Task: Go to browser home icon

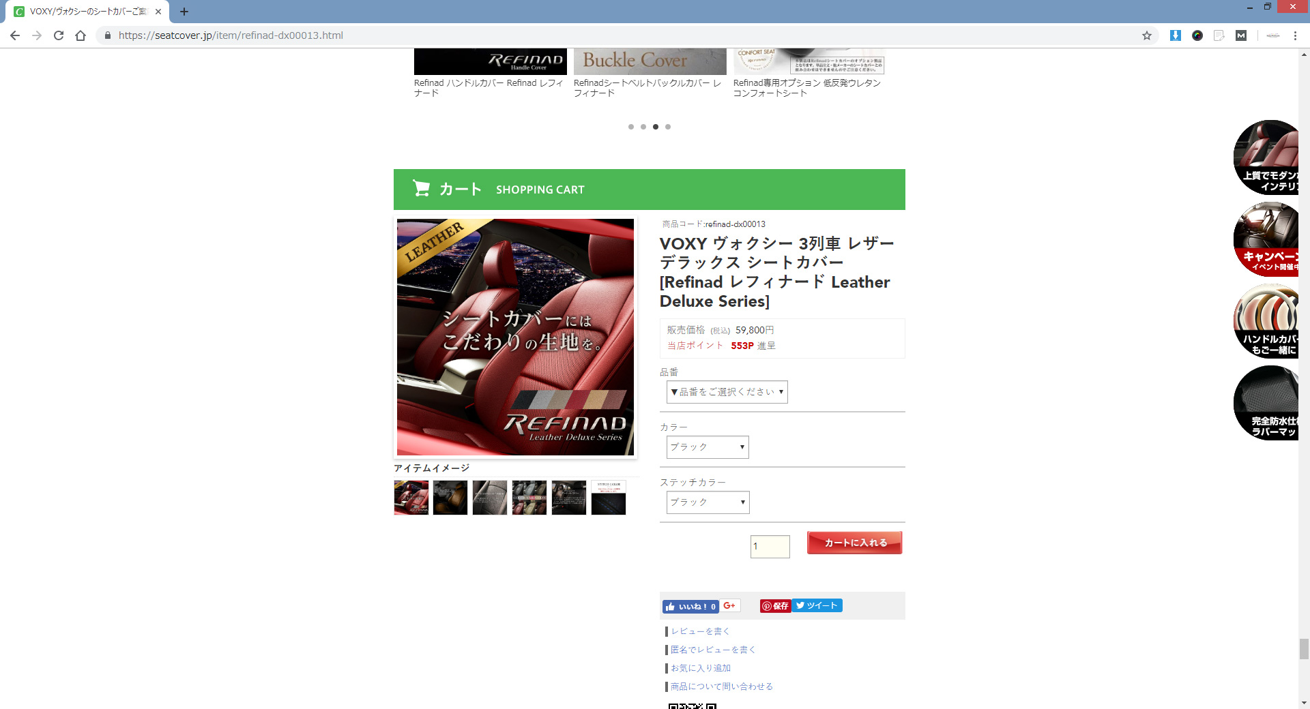Action: 81,35
